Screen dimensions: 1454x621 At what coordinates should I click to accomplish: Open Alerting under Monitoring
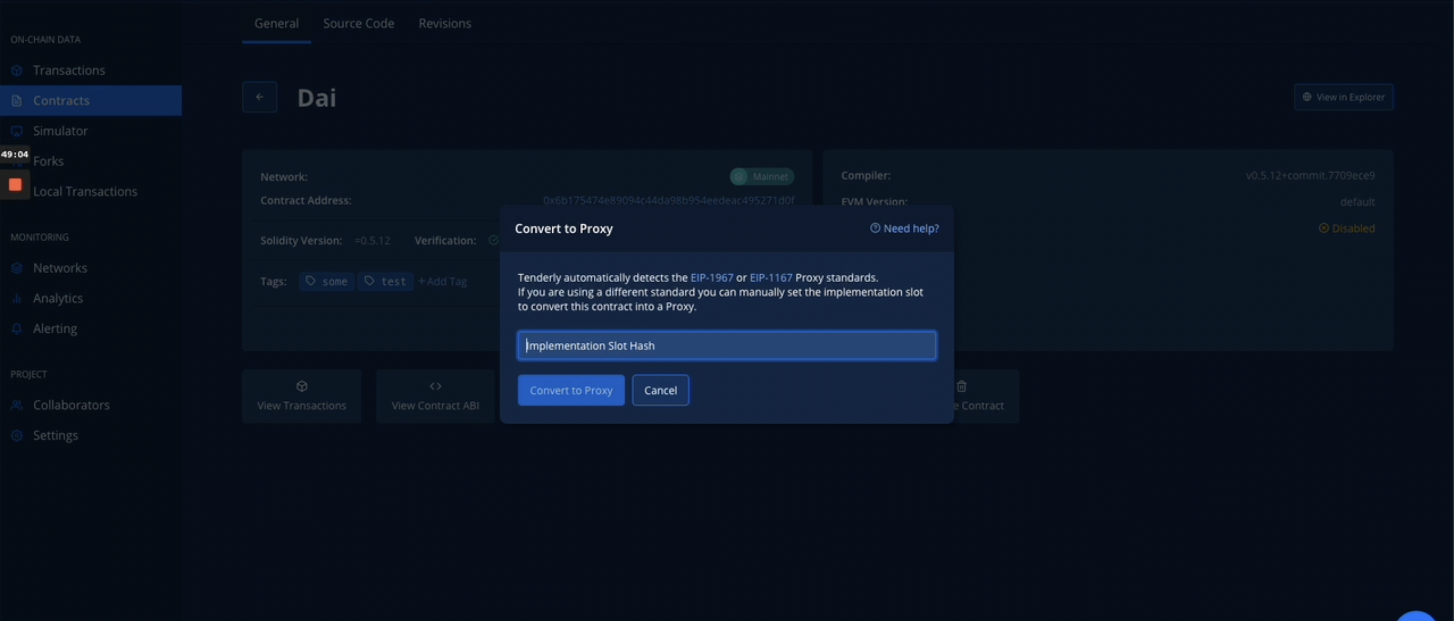[55, 329]
